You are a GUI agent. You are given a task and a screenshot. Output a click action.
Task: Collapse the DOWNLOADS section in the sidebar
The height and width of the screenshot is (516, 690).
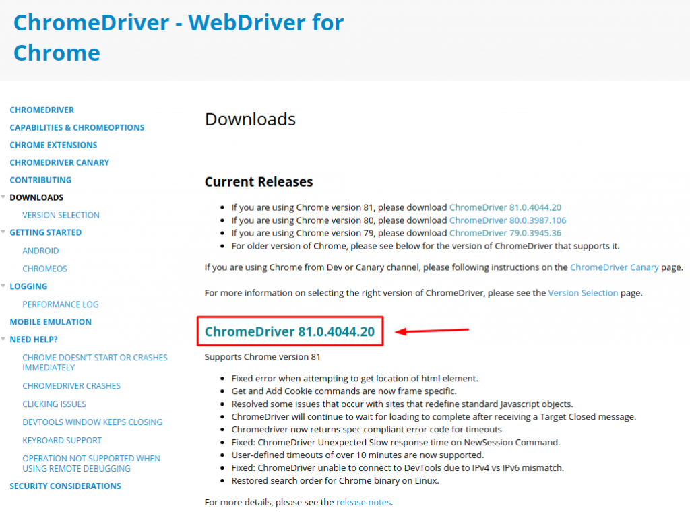pyautogui.click(x=4, y=197)
